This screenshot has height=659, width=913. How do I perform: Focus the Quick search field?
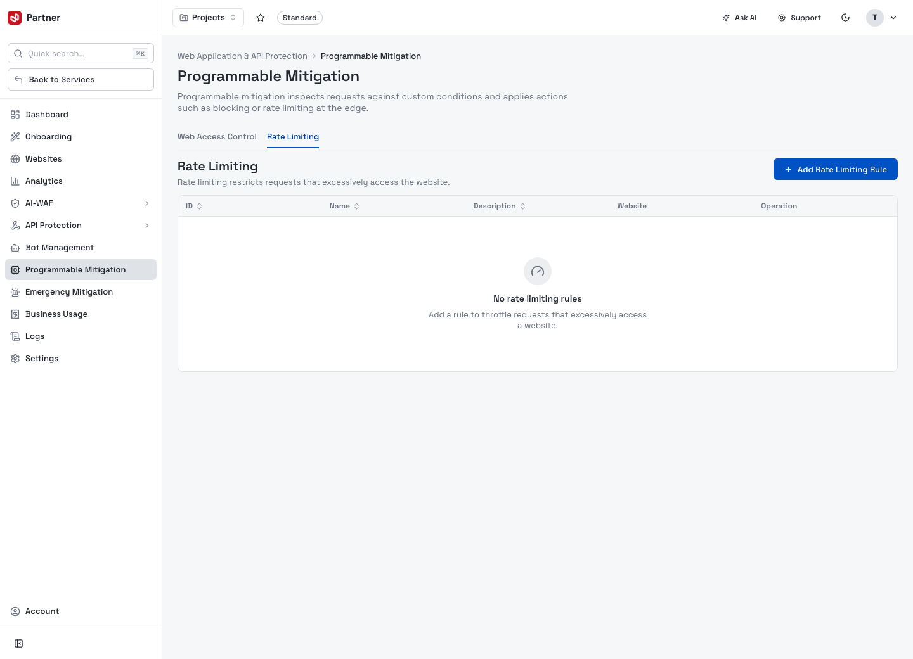pos(81,54)
